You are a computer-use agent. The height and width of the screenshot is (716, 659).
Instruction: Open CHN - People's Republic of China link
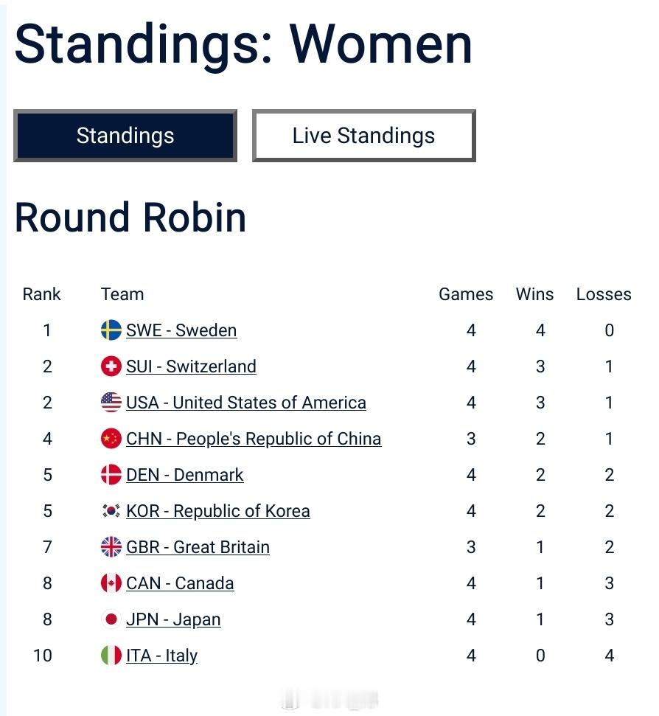click(254, 439)
